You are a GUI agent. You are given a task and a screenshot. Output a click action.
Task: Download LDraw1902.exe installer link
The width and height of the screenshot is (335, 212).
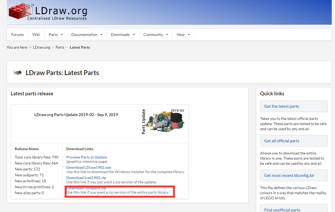[89, 167]
